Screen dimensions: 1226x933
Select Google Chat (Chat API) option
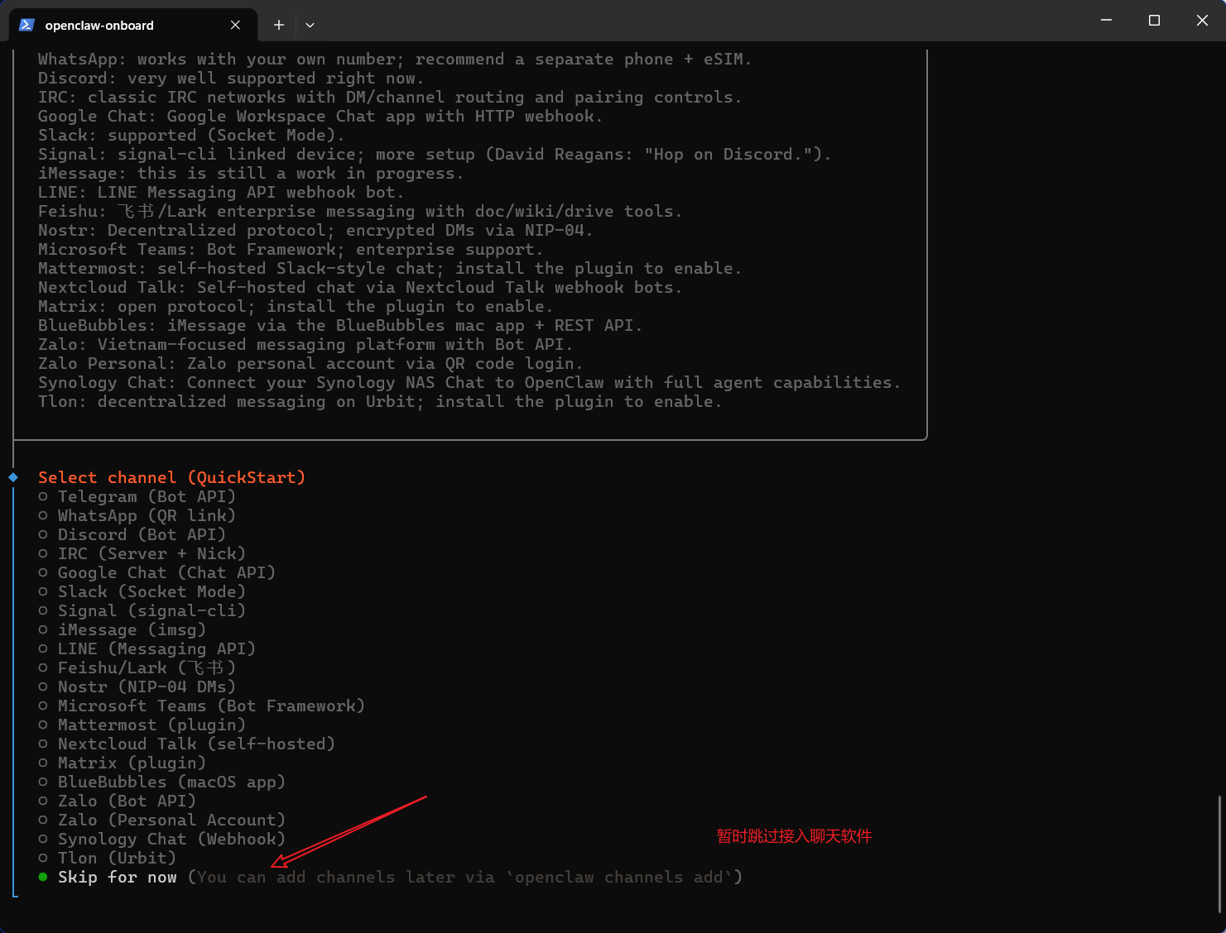point(157,572)
